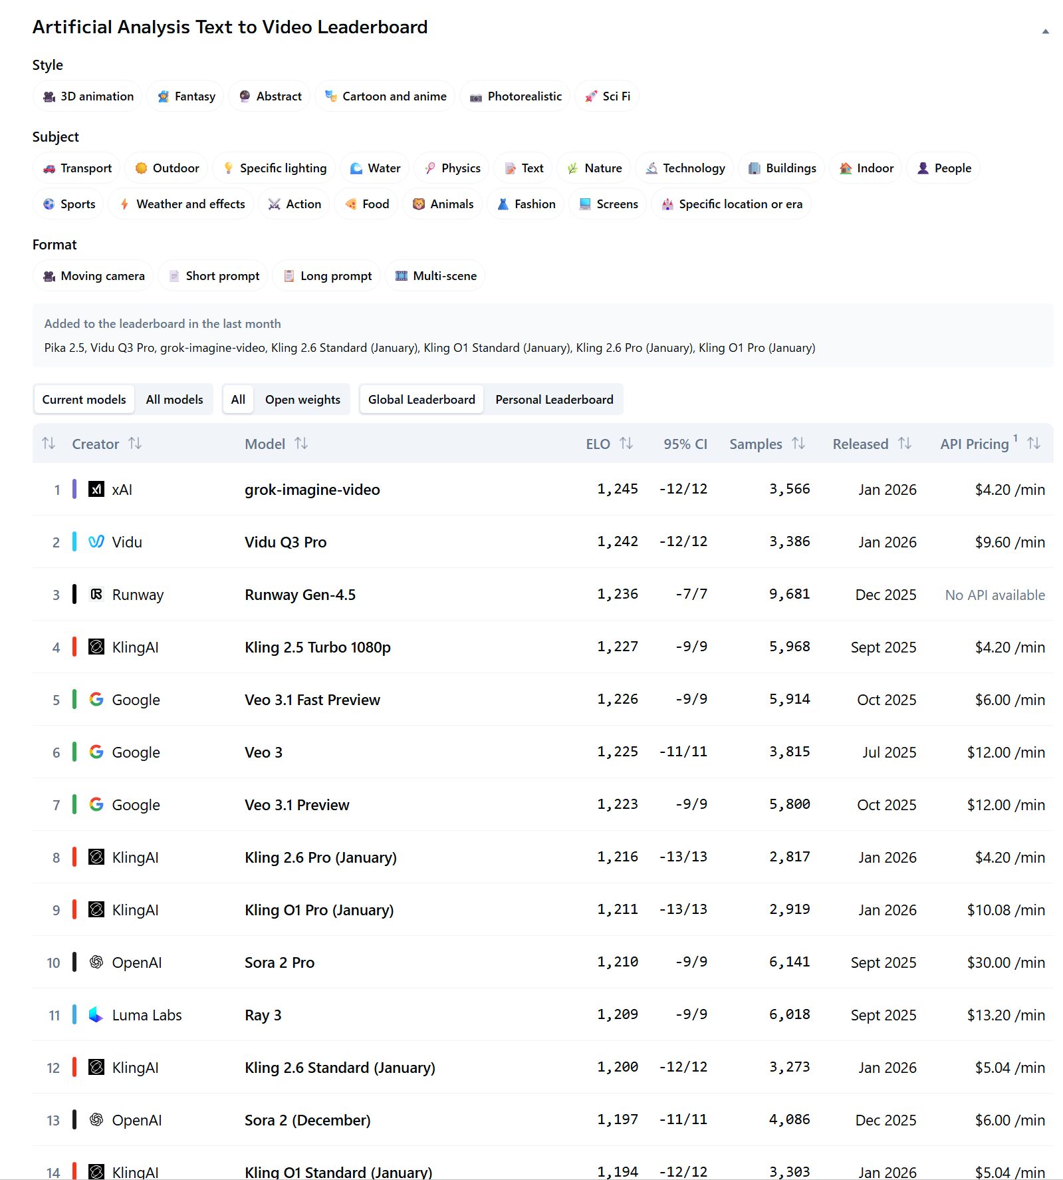Apply the Indoor subject filter

866,168
